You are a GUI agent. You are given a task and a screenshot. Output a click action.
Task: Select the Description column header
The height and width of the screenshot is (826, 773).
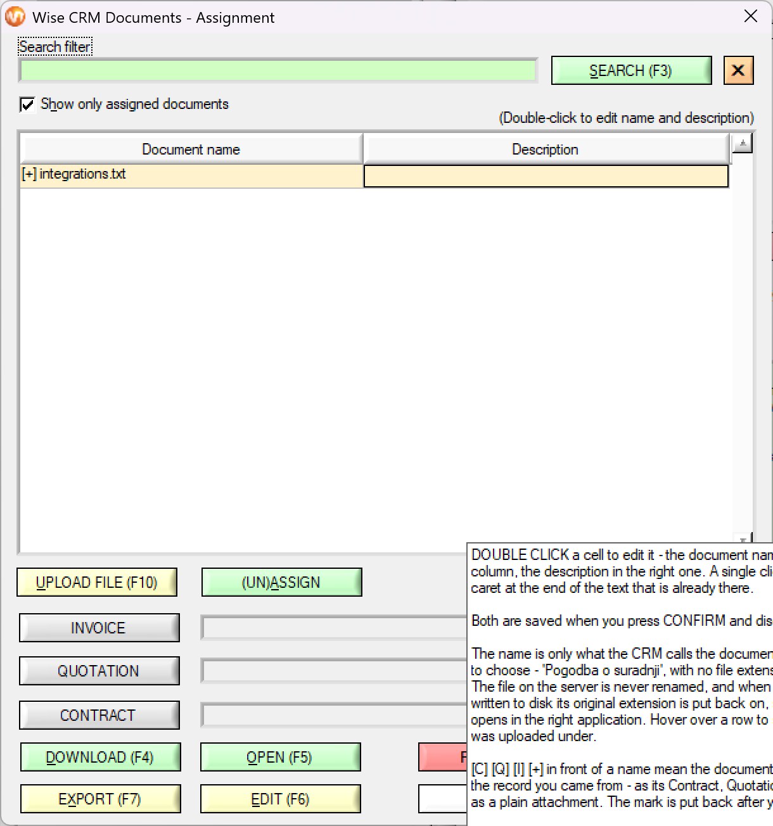coord(546,149)
